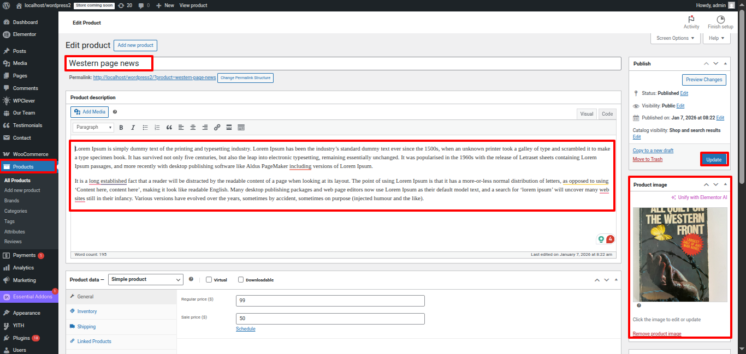Click the Update button
This screenshot has height=354, width=746.
713,159
